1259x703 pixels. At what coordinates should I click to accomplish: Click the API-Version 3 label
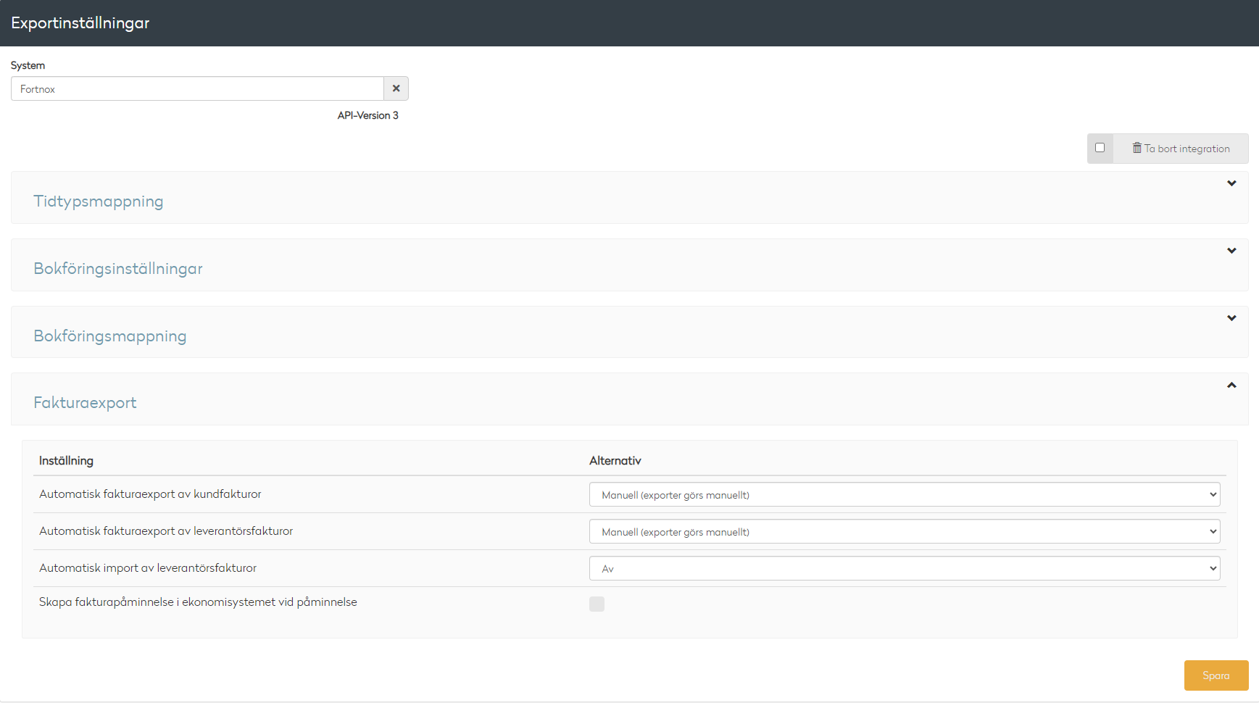[367, 115]
